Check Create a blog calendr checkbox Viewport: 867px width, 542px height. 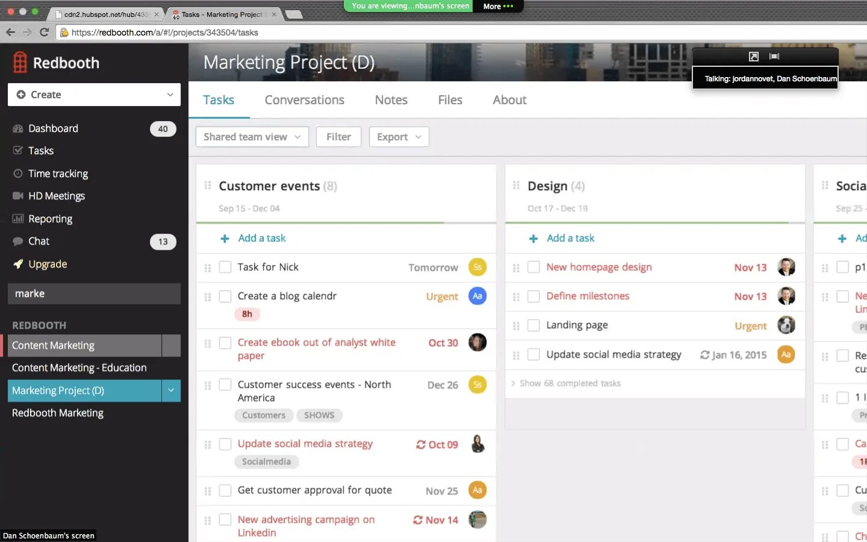coord(225,296)
